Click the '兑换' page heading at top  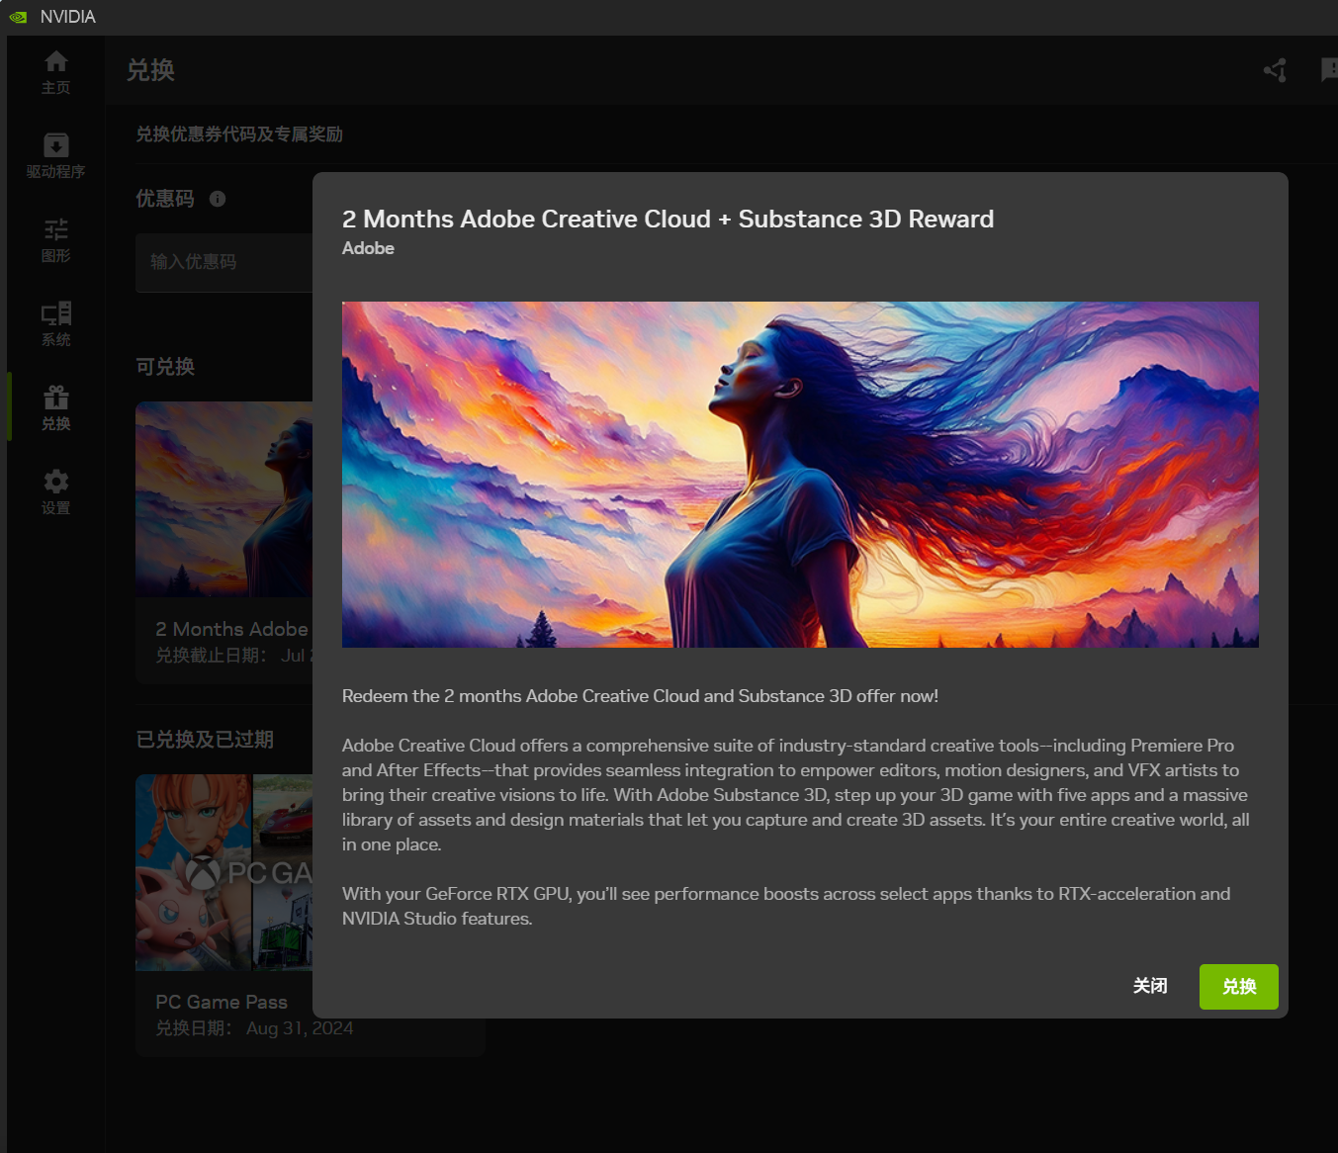pyautogui.click(x=151, y=70)
